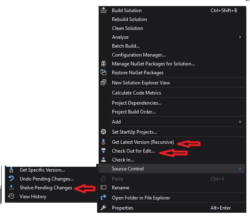This screenshot has width=250, height=216.
Task: Choose Check Out for Edit
Action: pyautogui.click(x=172, y=151)
